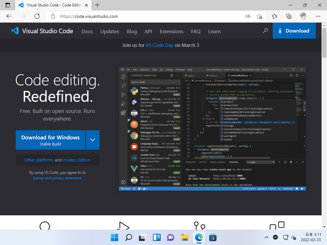Image resolution: width=327 pixels, height=245 pixels.
Task: Open Microsoft Store from taskbar
Action: (213, 237)
